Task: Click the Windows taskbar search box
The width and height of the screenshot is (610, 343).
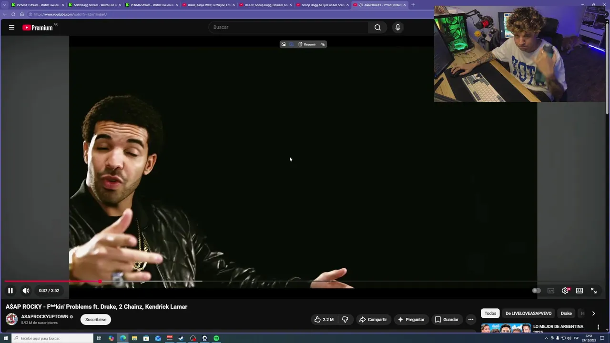Action: coord(52,338)
